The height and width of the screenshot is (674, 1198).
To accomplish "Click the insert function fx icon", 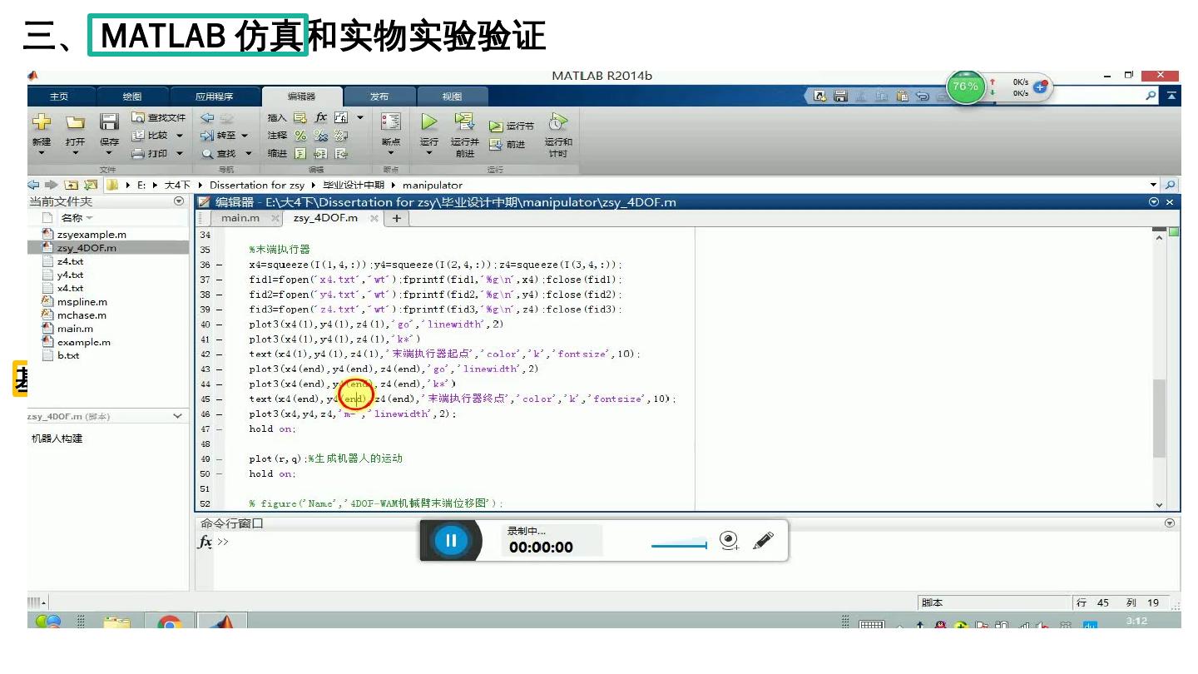I will coord(320,117).
